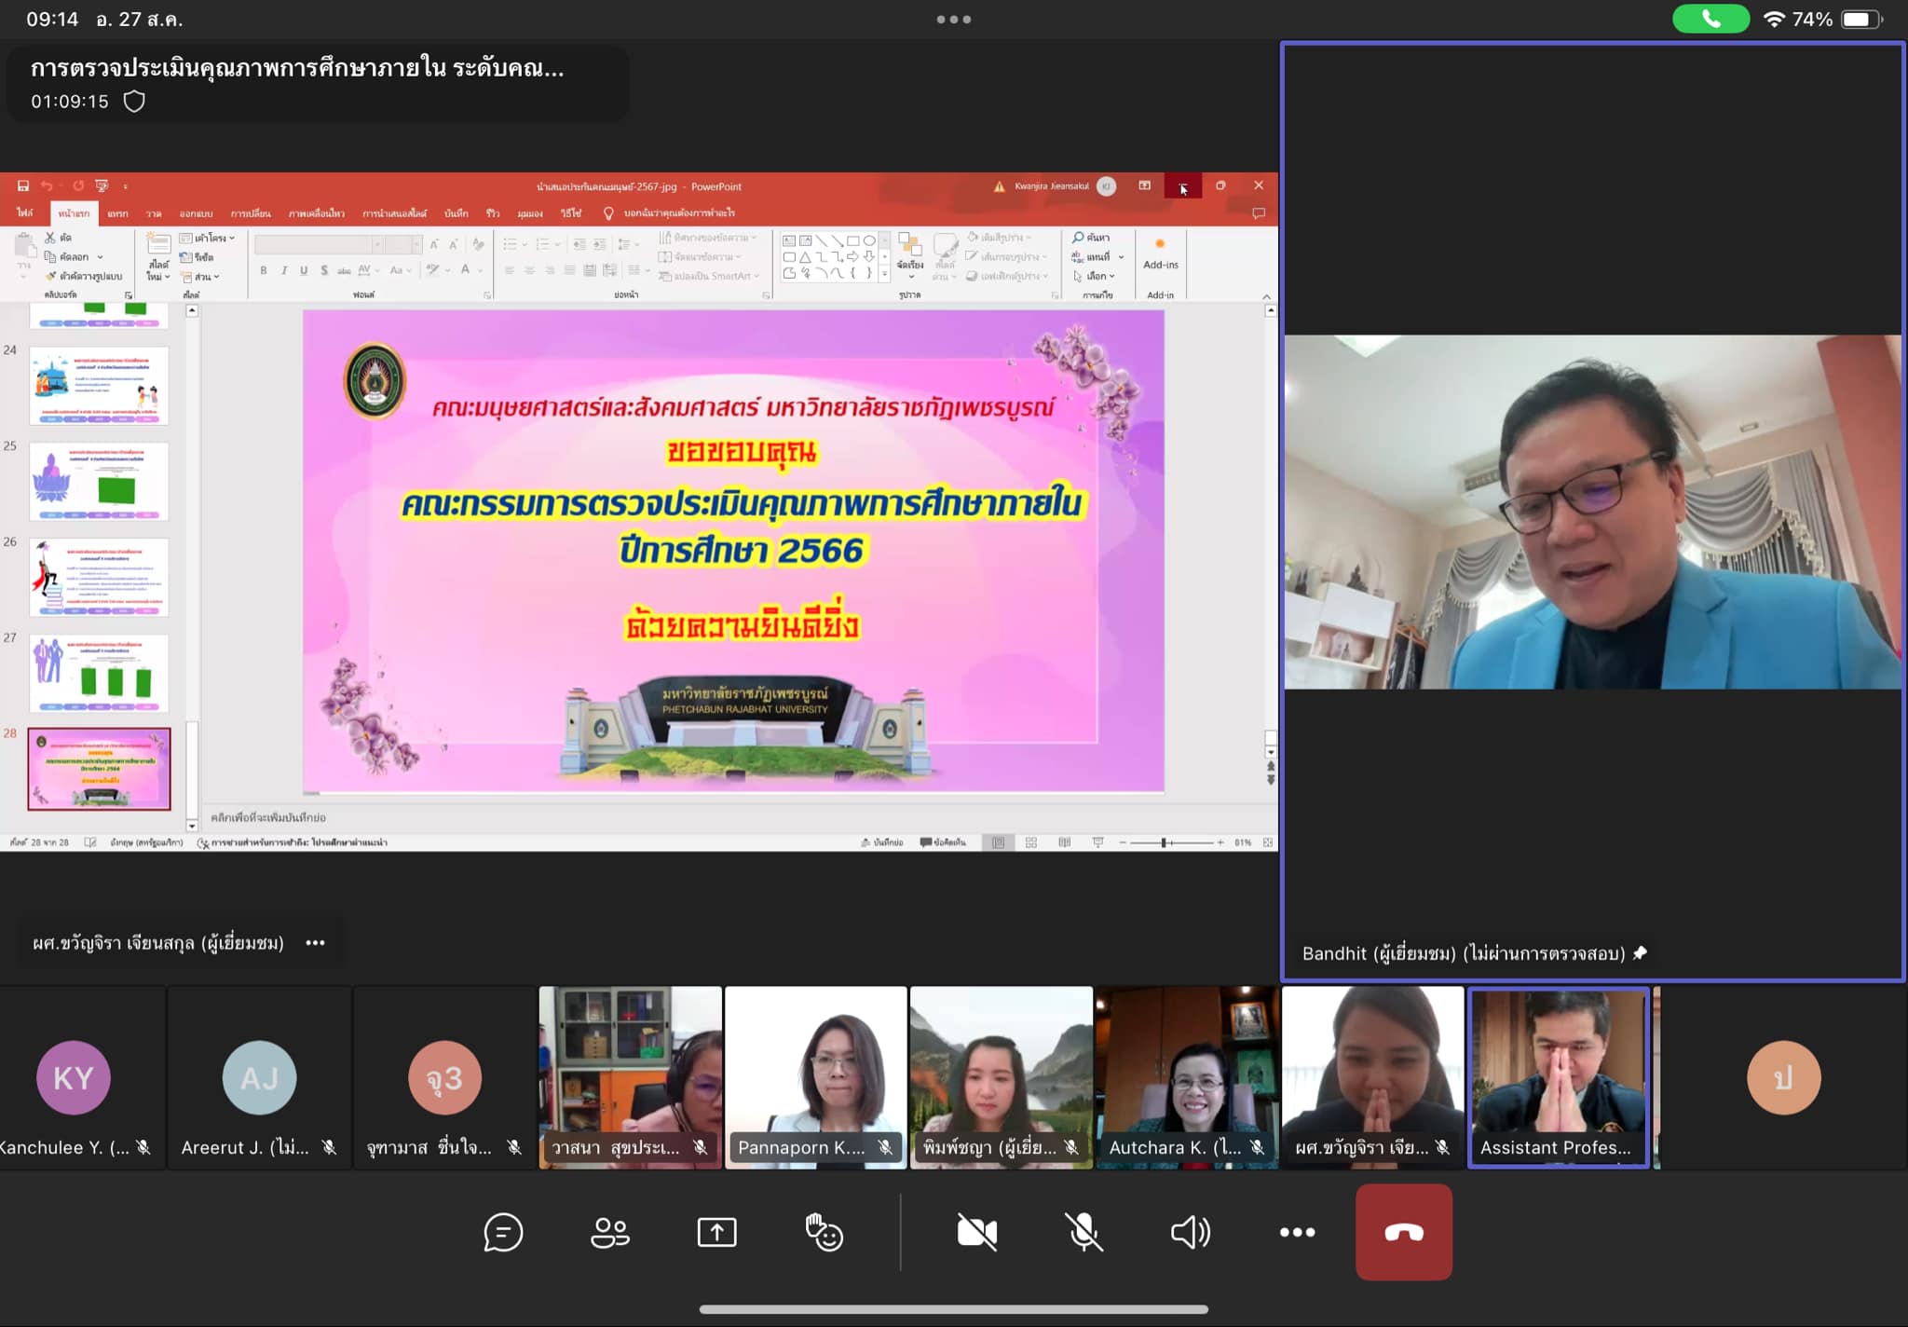This screenshot has height=1327, width=1908.
Task: Tap the bottom home indicator bar
Action: tap(953, 1309)
